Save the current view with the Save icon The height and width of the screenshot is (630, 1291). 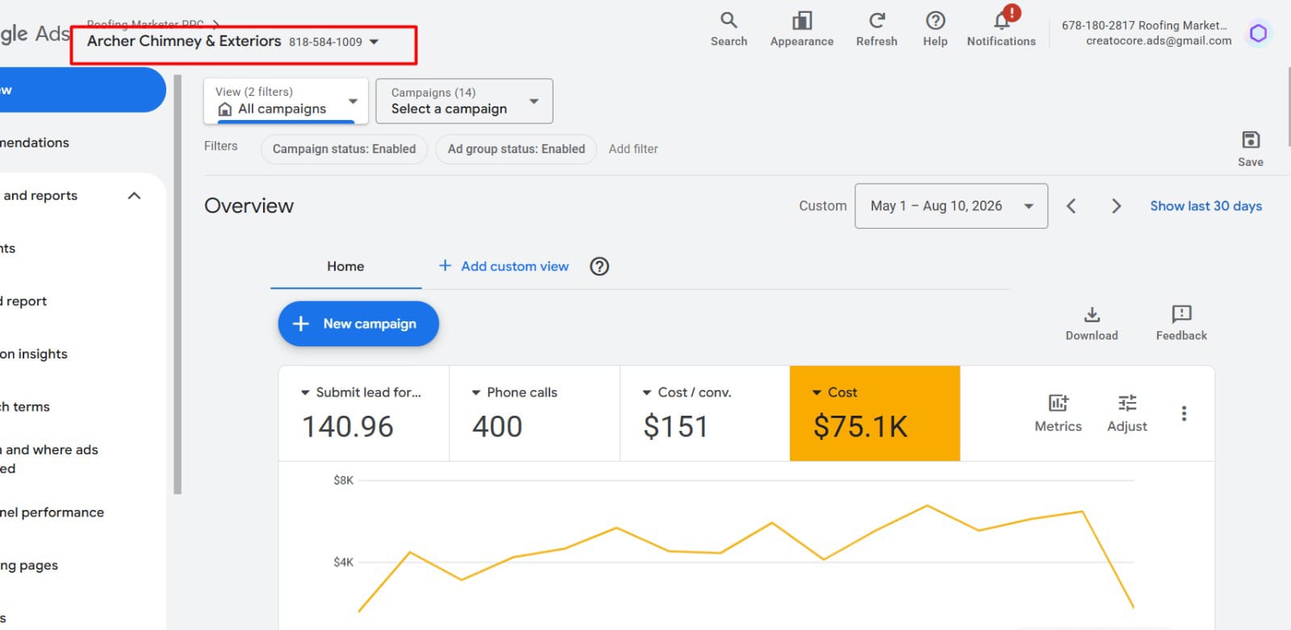(1251, 149)
